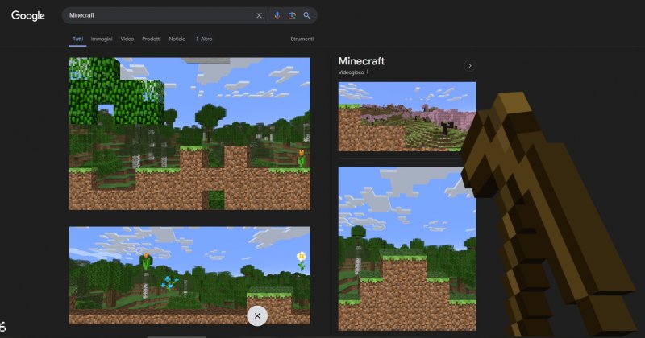Open the options dots next to Videogioco

(368, 72)
